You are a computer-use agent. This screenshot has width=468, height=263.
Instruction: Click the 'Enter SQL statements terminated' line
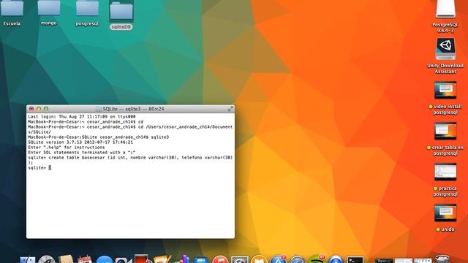(82, 153)
